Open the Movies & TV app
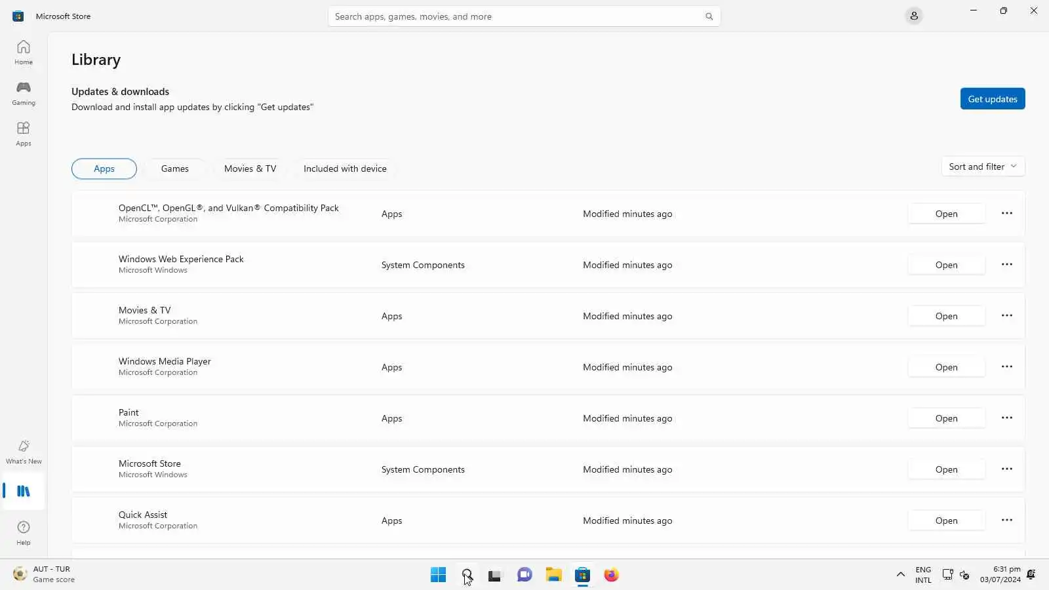Viewport: 1049px width, 590px height. [x=946, y=316]
